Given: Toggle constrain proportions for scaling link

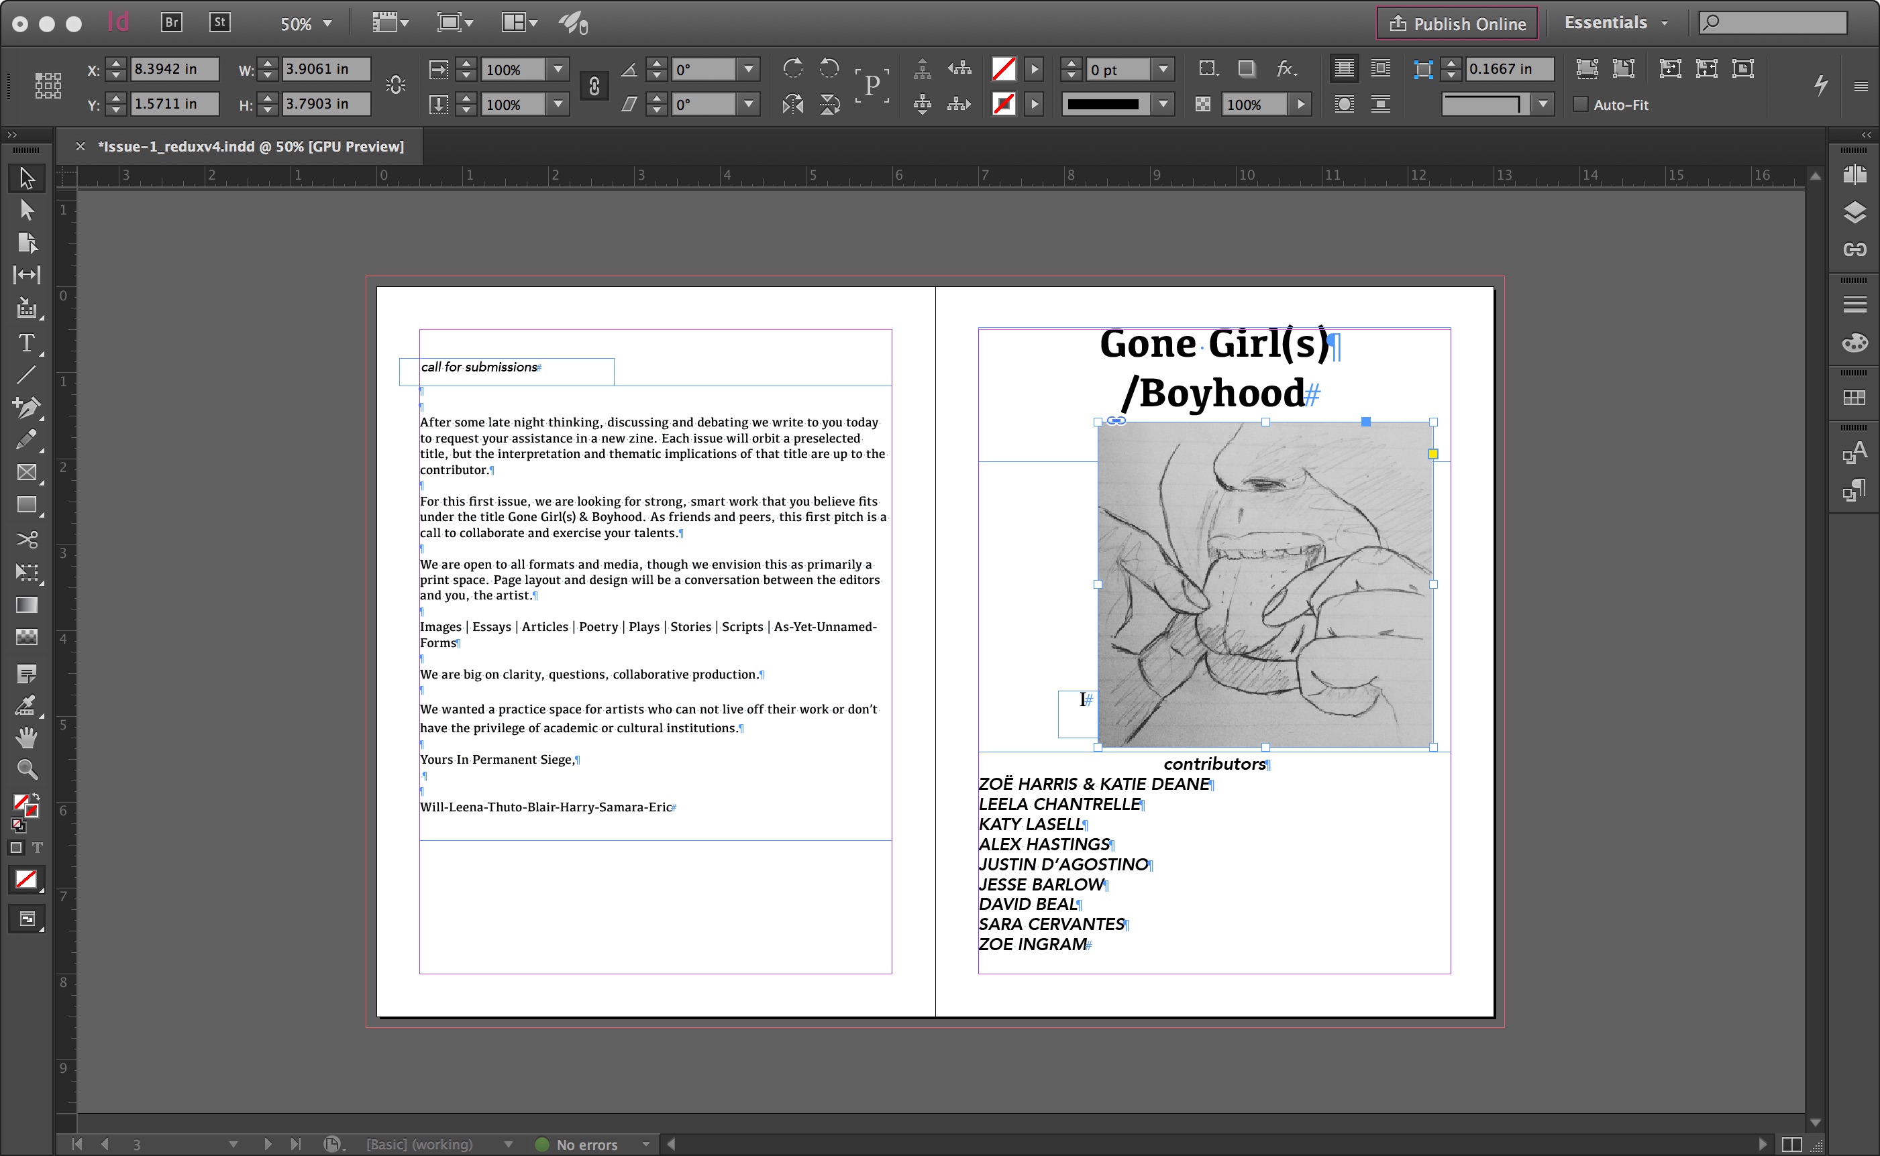Looking at the screenshot, I should 594,86.
